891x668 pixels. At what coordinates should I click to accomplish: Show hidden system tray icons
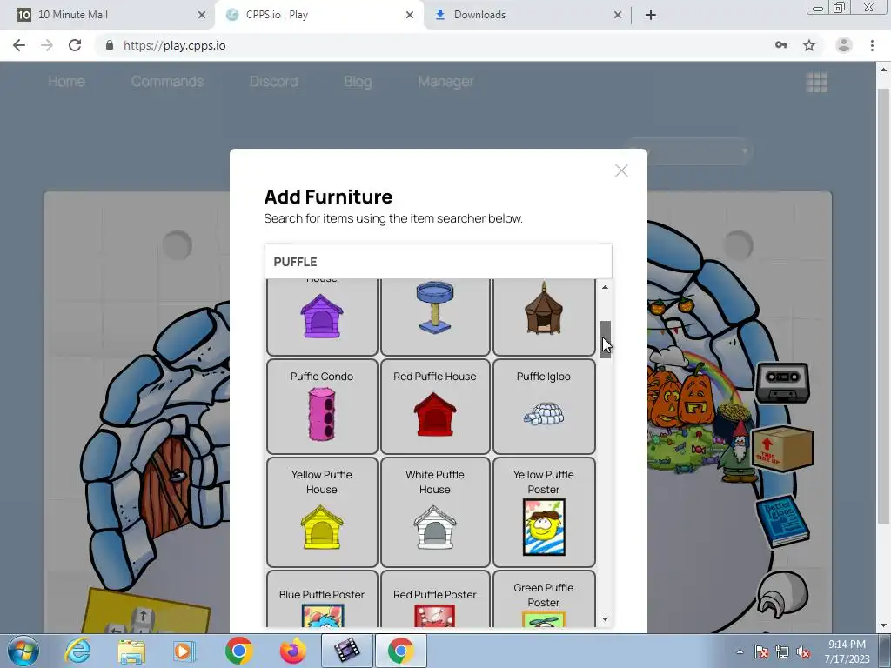point(740,651)
